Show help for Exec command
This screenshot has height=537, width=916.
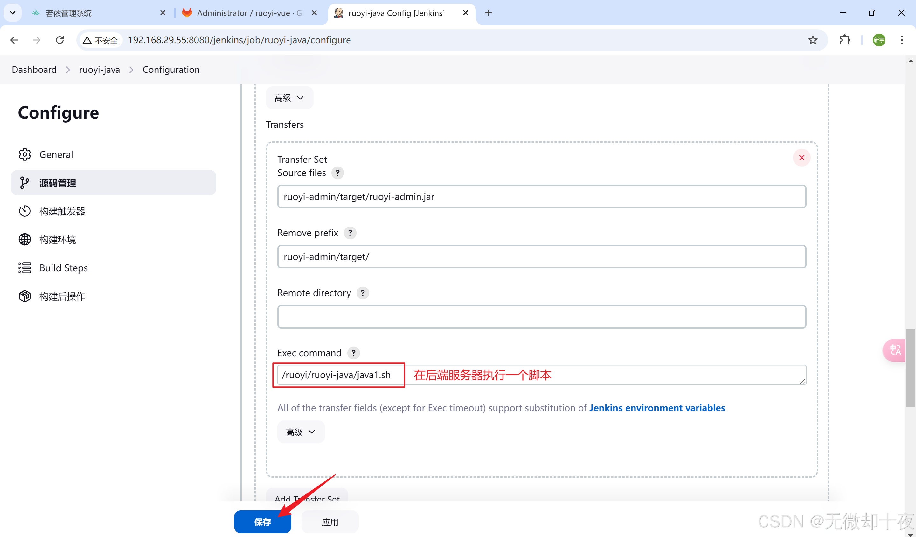[x=353, y=353]
